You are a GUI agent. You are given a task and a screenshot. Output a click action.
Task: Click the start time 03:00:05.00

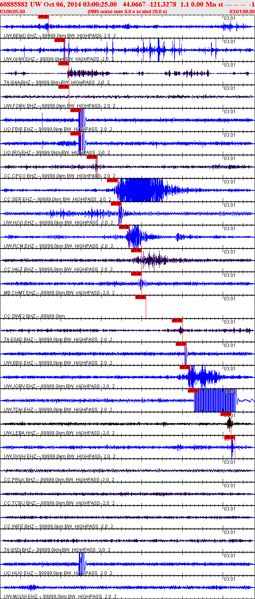click(13, 11)
